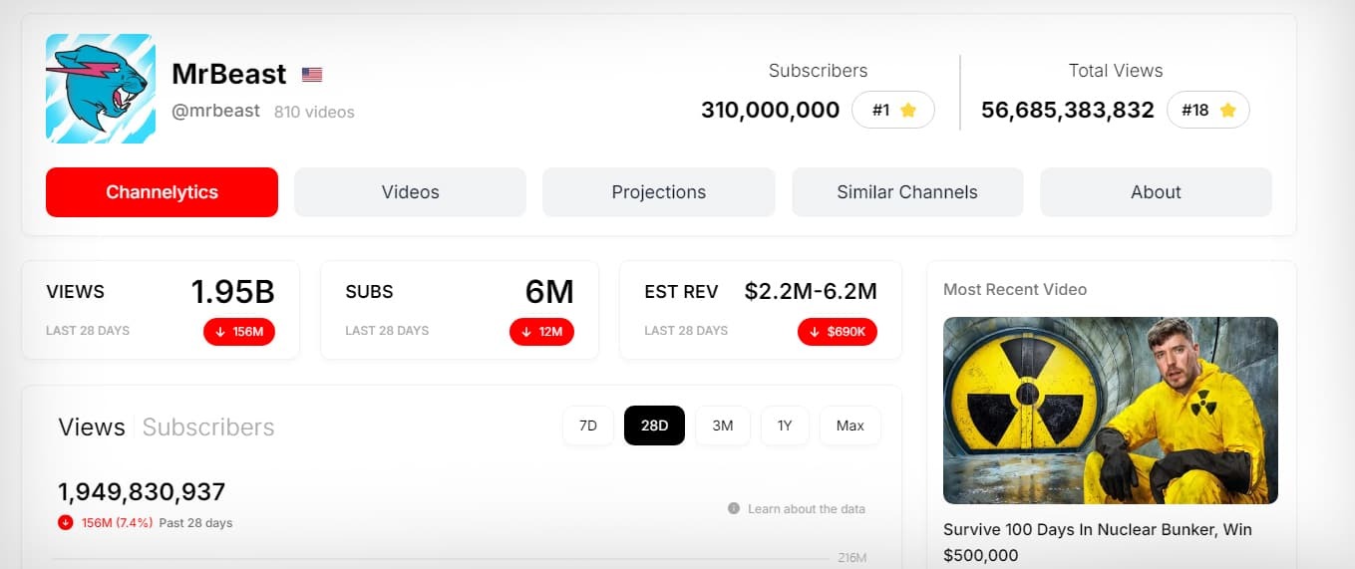Image resolution: width=1355 pixels, height=569 pixels.
Task: Click the red 12M subs change badge
Action: (541, 331)
